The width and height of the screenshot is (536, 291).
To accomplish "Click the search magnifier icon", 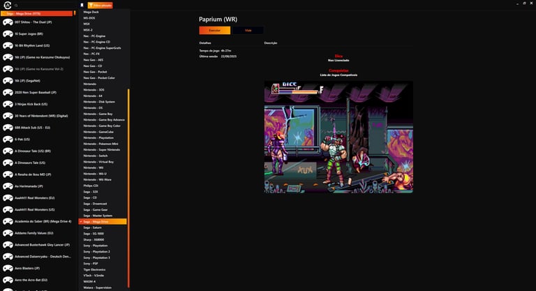I will pyautogui.click(x=16, y=6).
